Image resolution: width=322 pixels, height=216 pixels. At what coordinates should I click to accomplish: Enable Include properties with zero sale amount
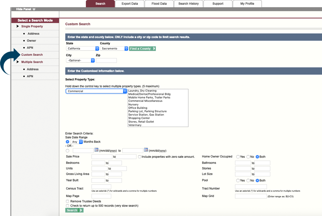140,157
